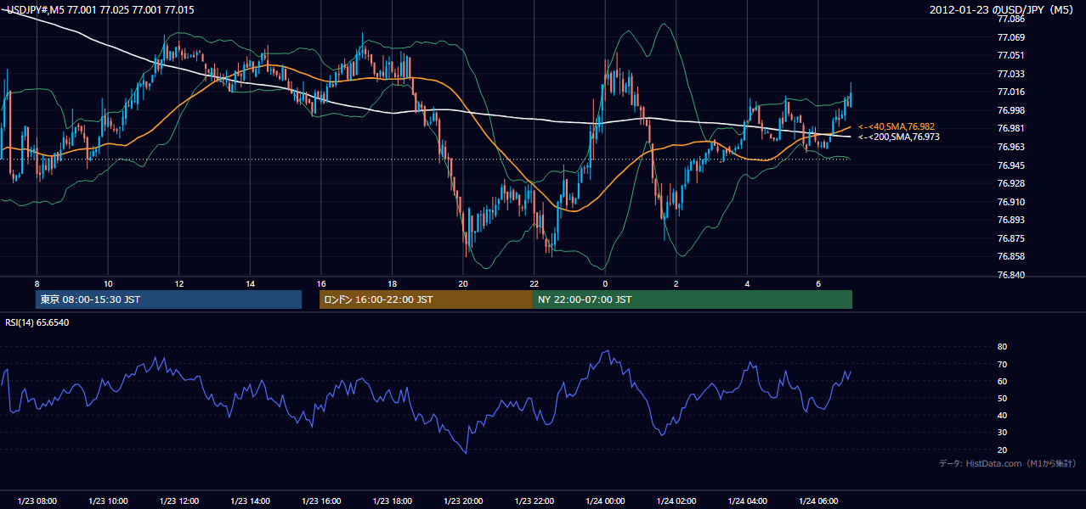The width and height of the screenshot is (1086, 509).
Task: Click price level 76.963 on the price scale
Action: point(1011,147)
